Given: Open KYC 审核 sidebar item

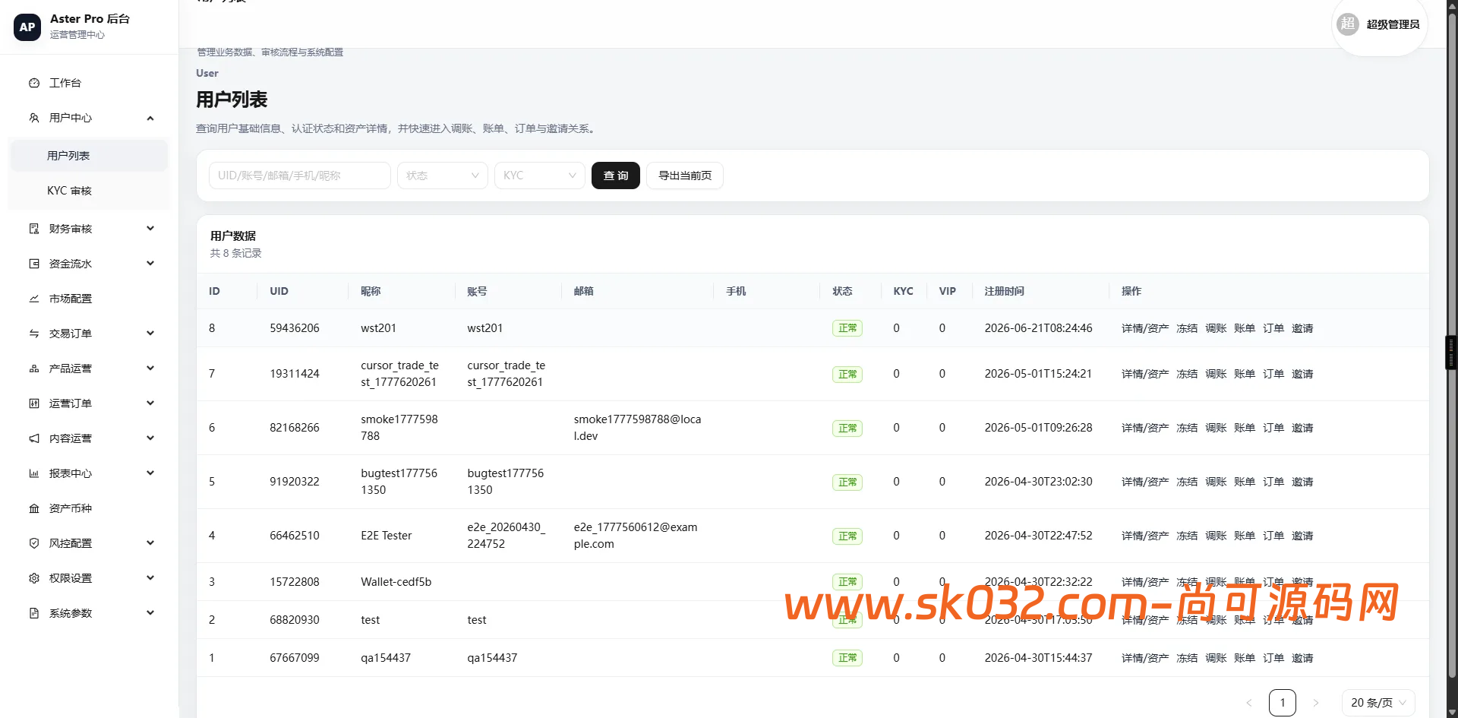Looking at the screenshot, I should coord(89,191).
